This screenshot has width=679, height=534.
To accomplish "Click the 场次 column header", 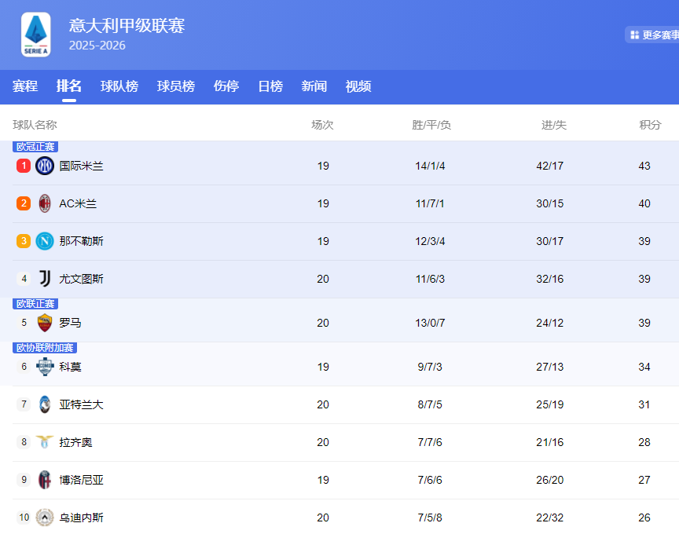I will [x=323, y=125].
